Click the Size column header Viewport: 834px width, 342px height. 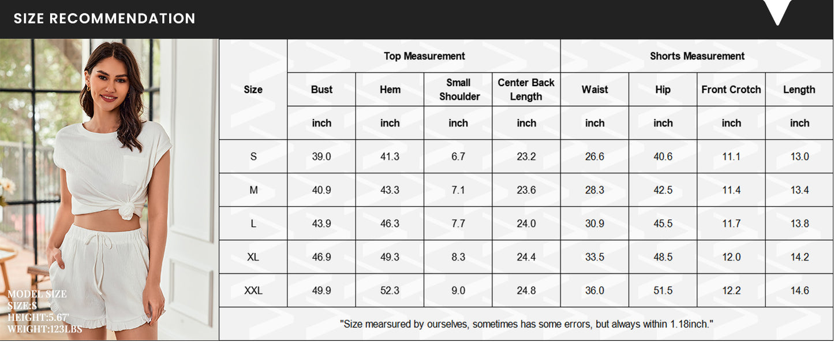[253, 90]
